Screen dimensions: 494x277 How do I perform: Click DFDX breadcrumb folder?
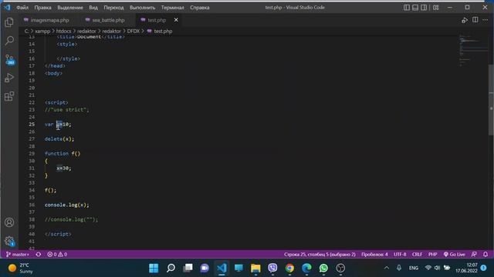tap(134, 31)
